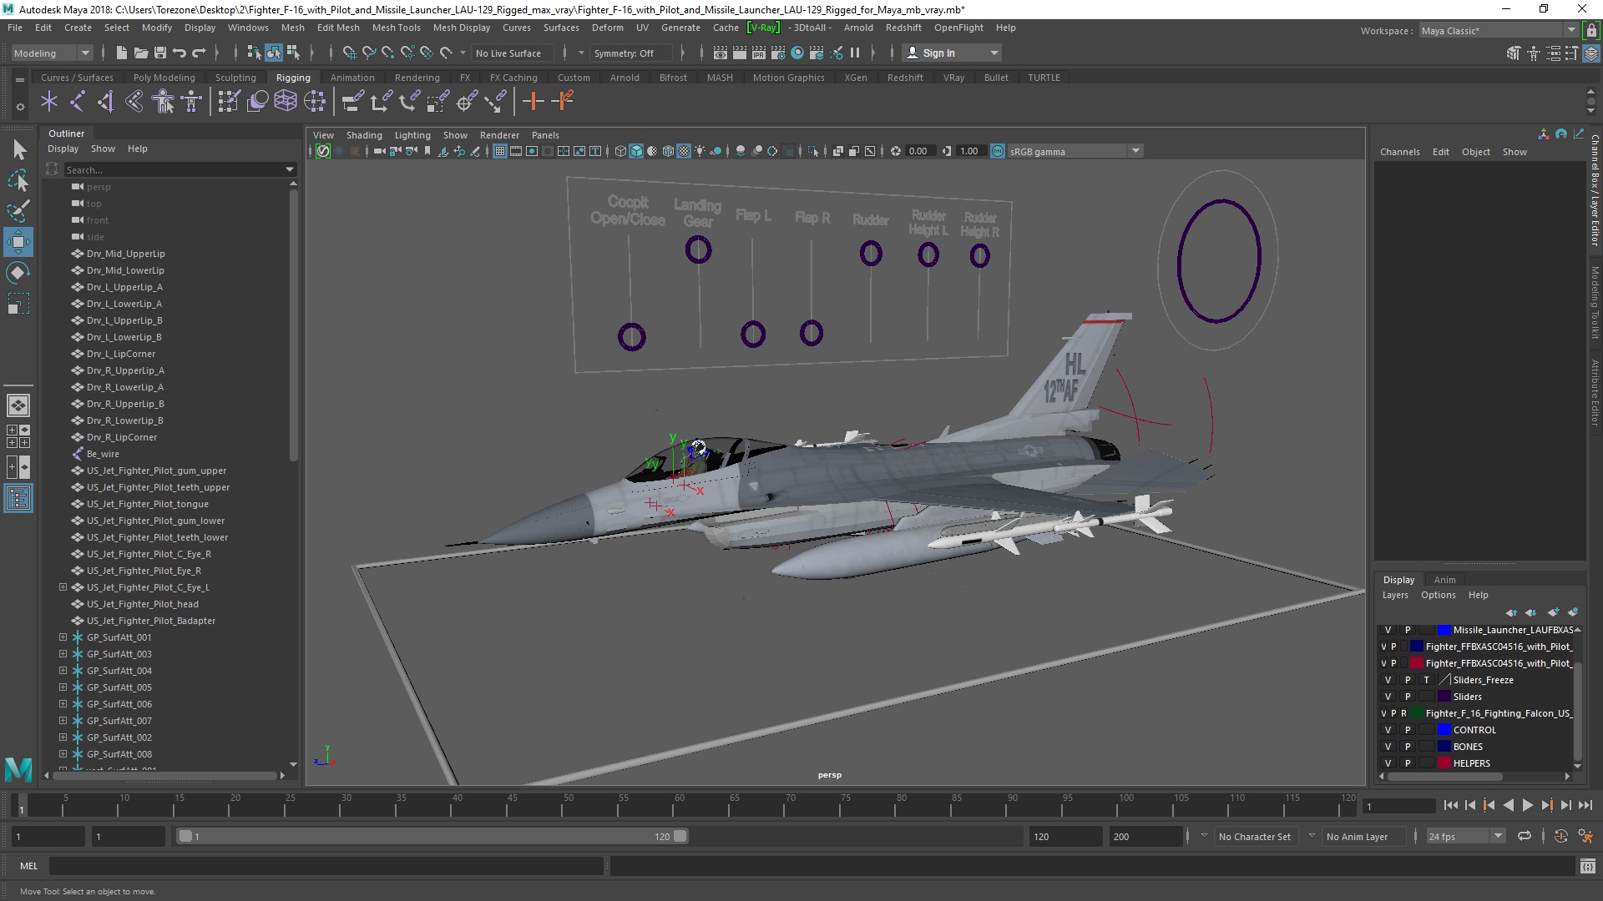
Task: Toggle visibility of Sliders_Freeze layer
Action: (x=1388, y=680)
